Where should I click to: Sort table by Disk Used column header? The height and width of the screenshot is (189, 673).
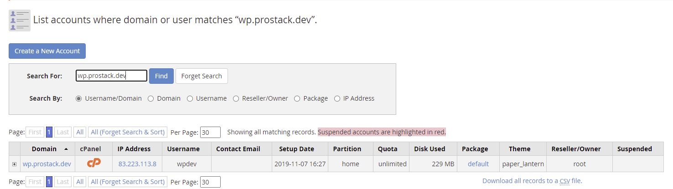tap(430, 149)
